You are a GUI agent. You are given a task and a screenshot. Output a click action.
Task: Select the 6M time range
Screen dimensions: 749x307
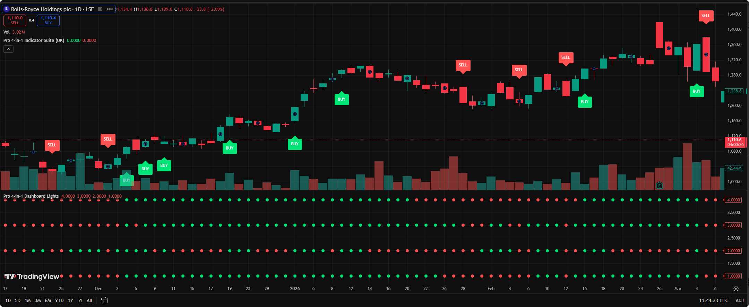(x=48, y=300)
